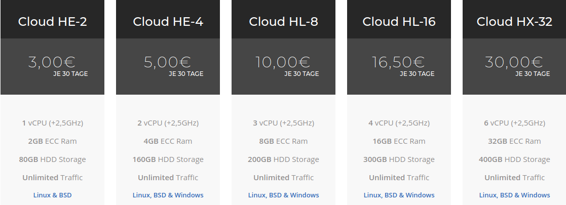Select the 10,00€ price panel
This screenshot has width=566, height=205.
click(283, 67)
